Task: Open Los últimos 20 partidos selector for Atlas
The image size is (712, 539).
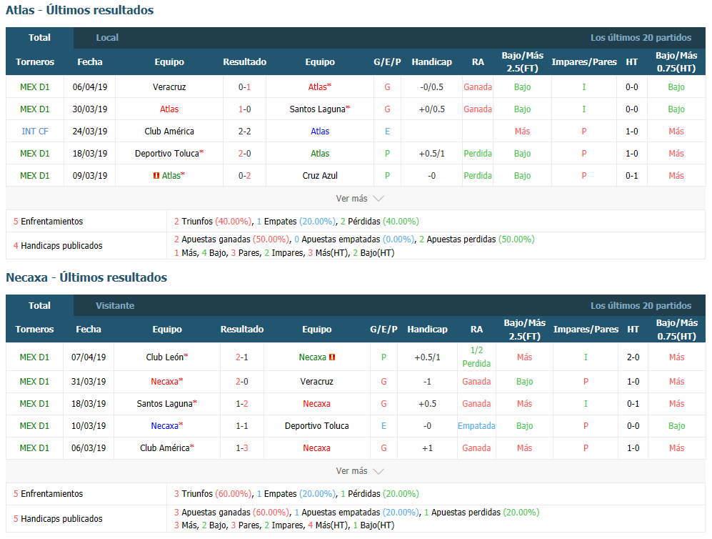Action: click(x=641, y=38)
